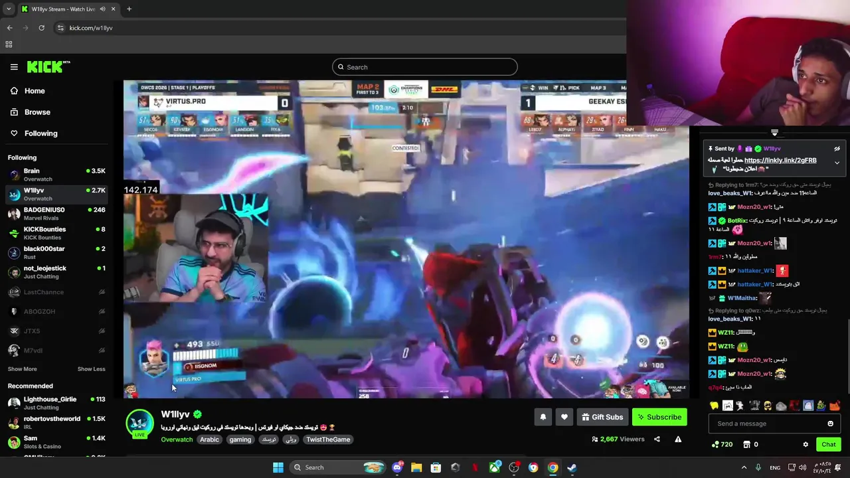Open black000star Rust channel

pos(56,252)
